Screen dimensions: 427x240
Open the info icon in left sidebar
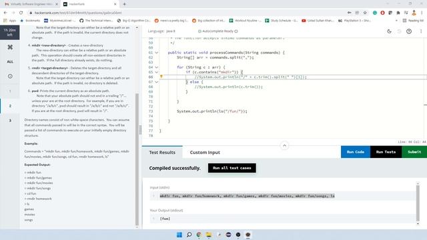(x=10, y=76)
